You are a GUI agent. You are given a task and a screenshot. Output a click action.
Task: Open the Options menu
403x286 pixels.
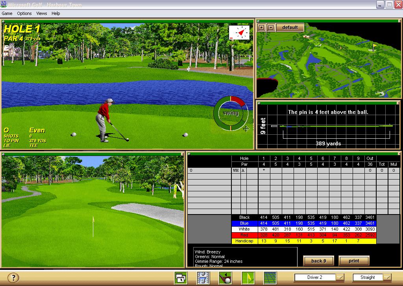pos(24,13)
